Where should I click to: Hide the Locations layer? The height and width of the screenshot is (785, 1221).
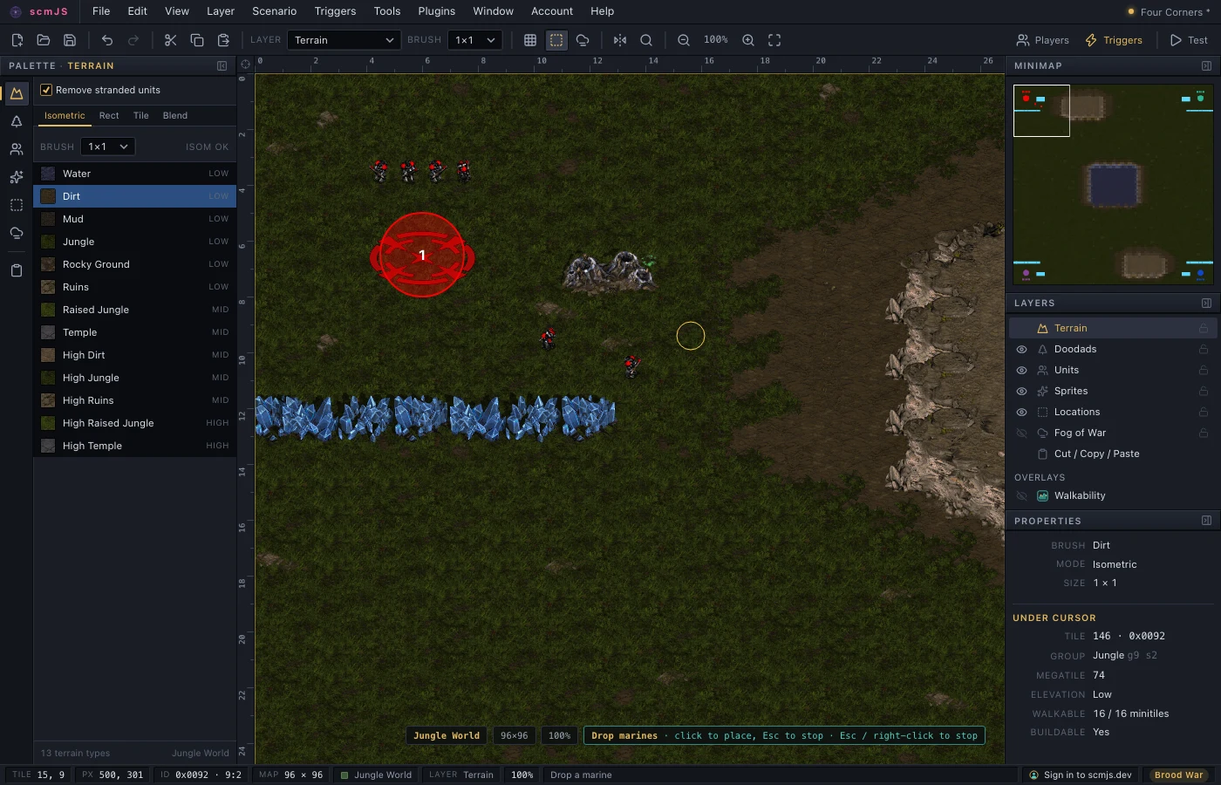(x=1021, y=412)
